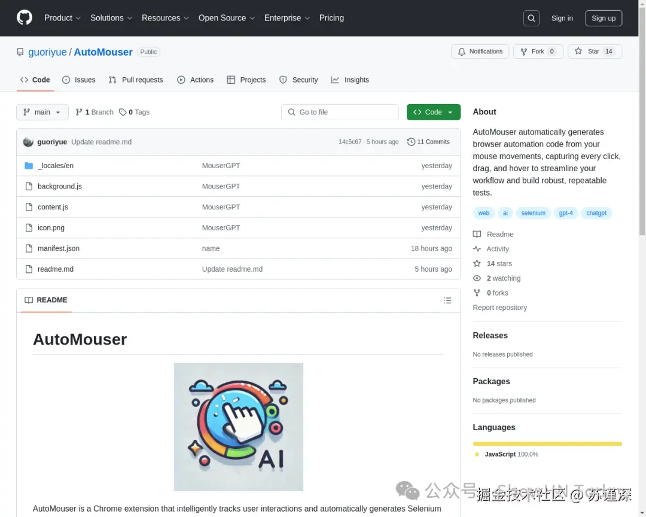Click guoriyue commit author avatar
This screenshot has width=646, height=517.
point(28,142)
